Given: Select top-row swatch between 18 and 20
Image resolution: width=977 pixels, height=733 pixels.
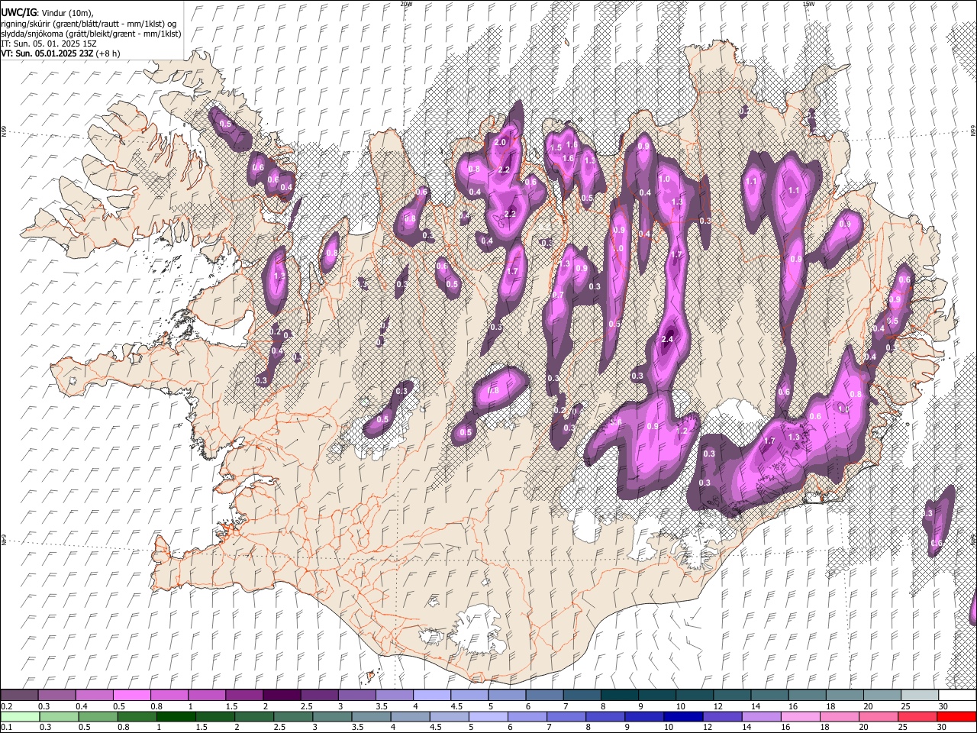Looking at the screenshot, I should pyautogui.click(x=844, y=696).
